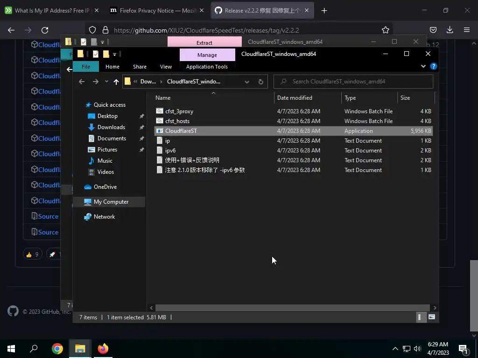Switch to Firefox Privacy Notice tab
Image resolution: width=478 pixels, height=358 pixels.
[158, 10]
